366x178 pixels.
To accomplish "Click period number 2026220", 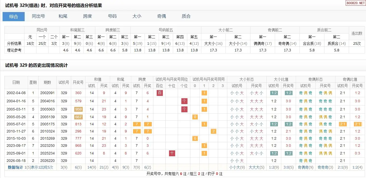I will click(48, 161).
